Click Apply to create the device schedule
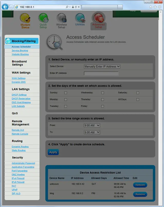The image size is (164, 207). coord(53,152)
